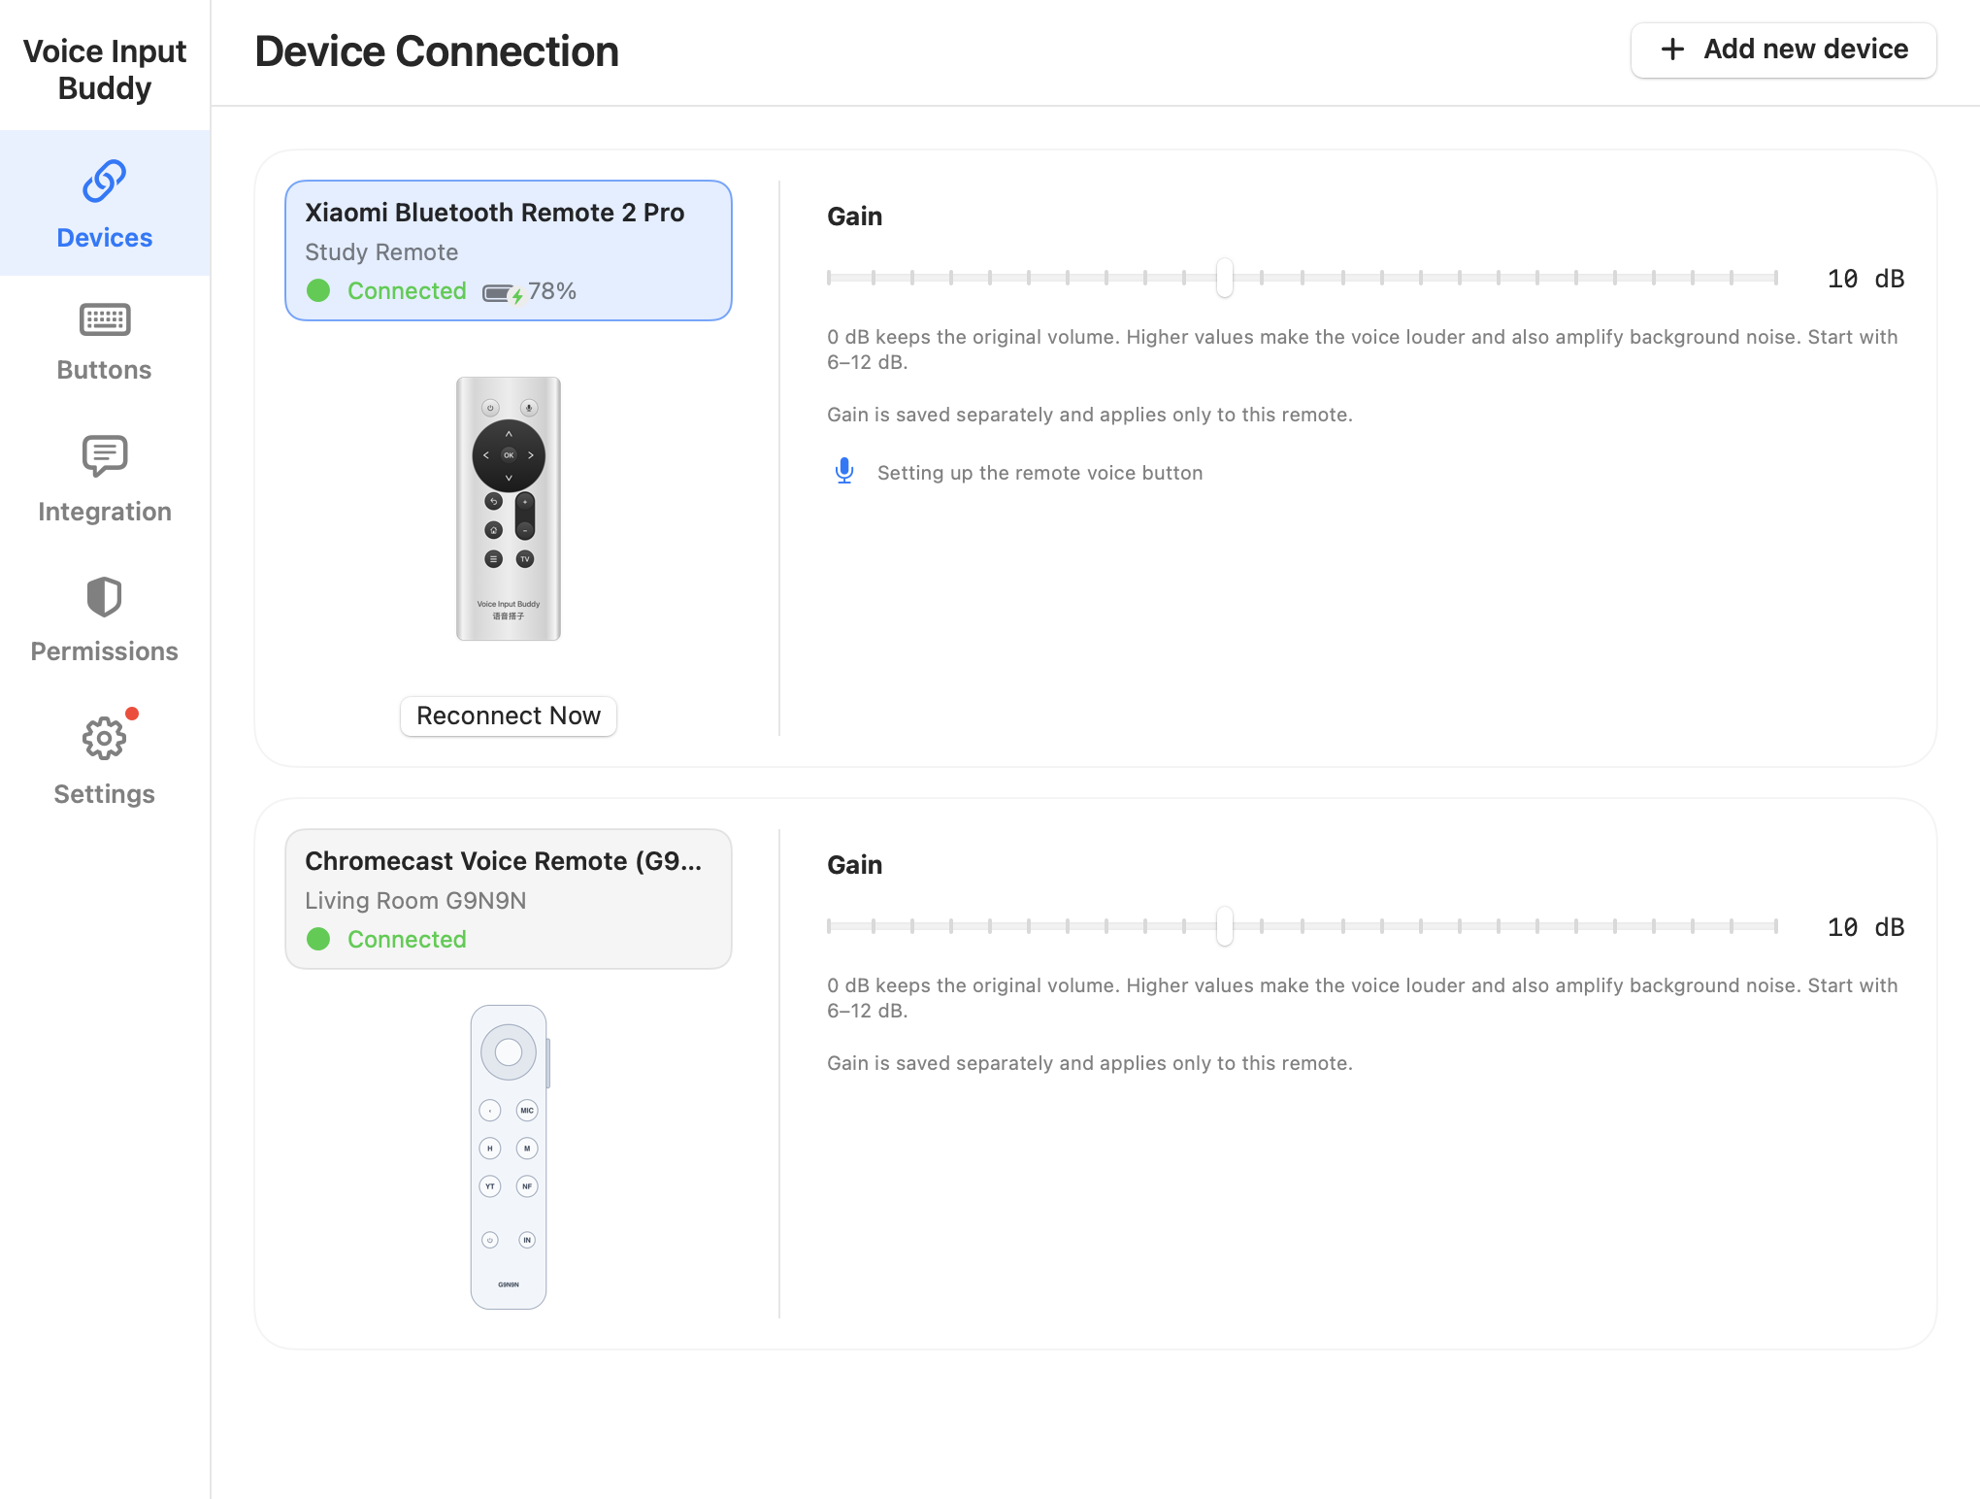The image size is (1980, 1499).
Task: Open the Permissions shield icon
Action: pyautogui.click(x=105, y=597)
